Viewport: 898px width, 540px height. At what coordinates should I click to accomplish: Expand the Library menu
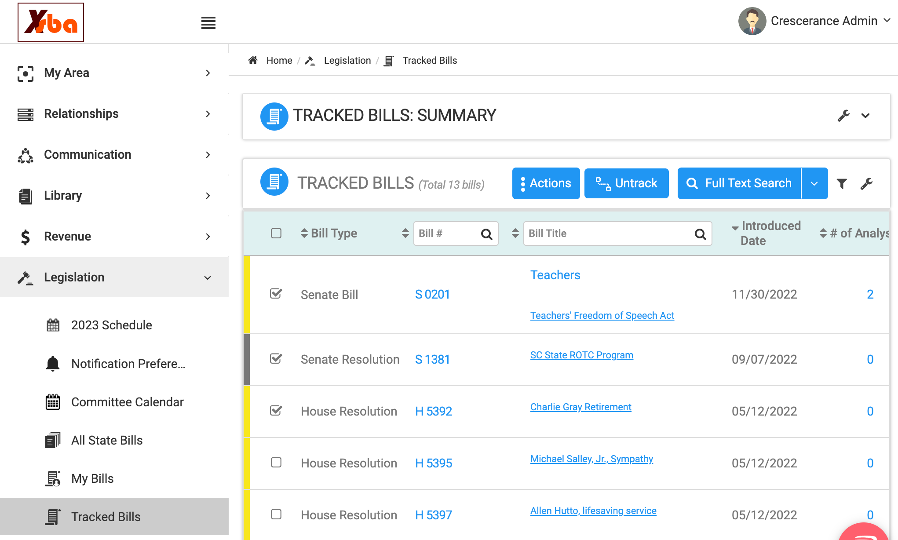point(114,196)
